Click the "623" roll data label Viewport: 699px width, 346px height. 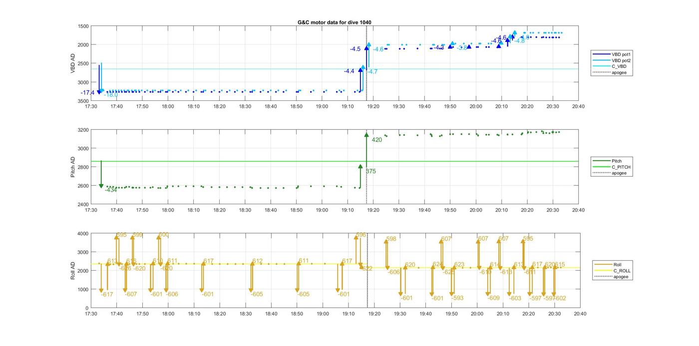[459, 265]
